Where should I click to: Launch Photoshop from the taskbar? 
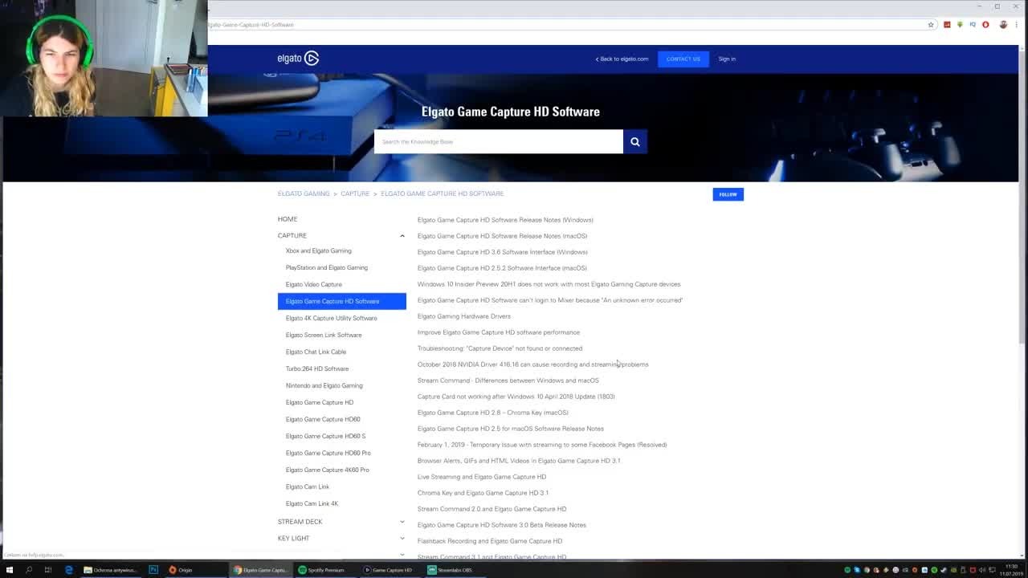153,570
